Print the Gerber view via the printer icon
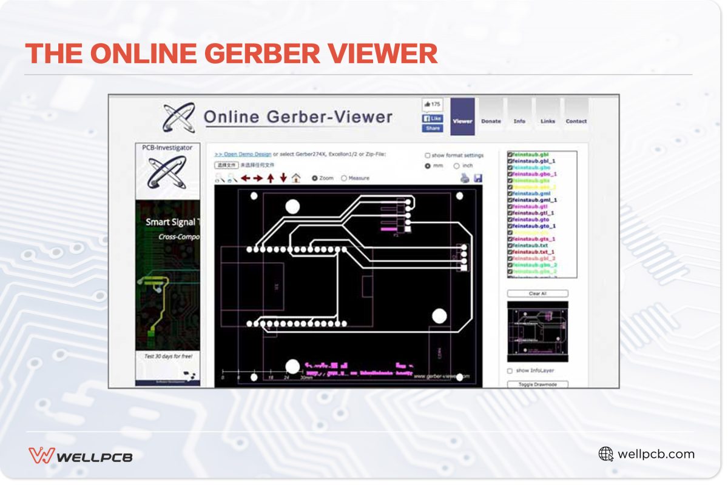728x485 pixels. tap(464, 179)
